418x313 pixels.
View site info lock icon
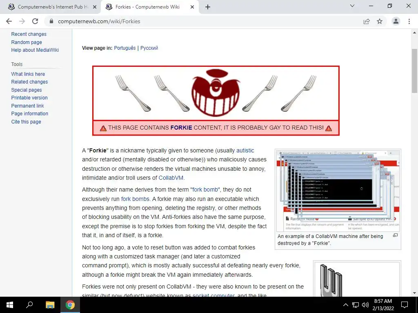coord(51,21)
